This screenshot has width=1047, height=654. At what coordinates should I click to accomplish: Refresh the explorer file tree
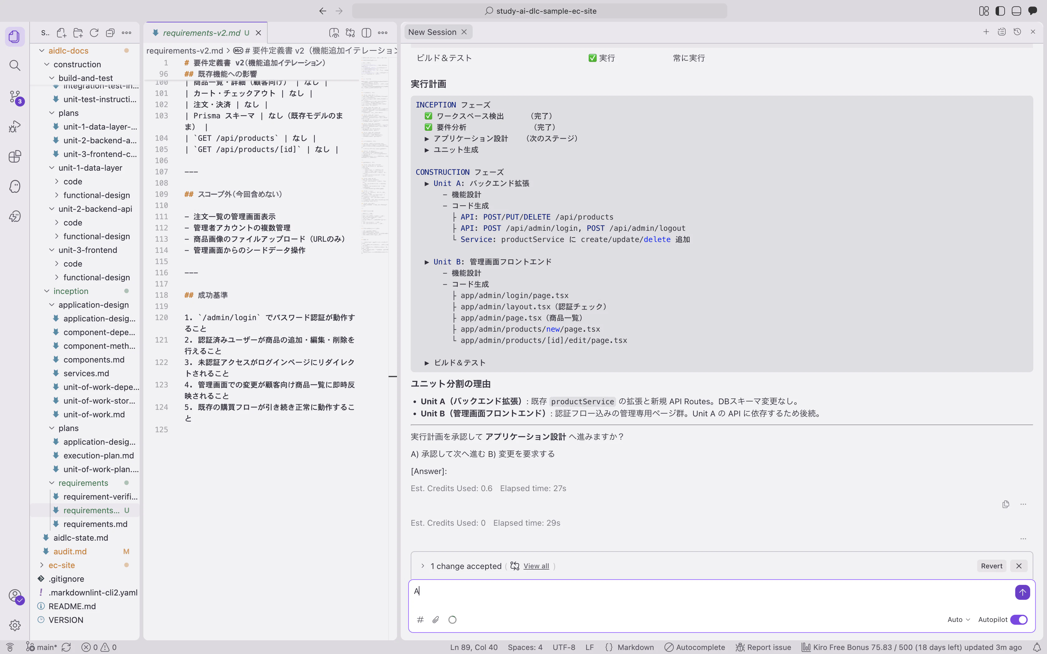[x=94, y=32]
